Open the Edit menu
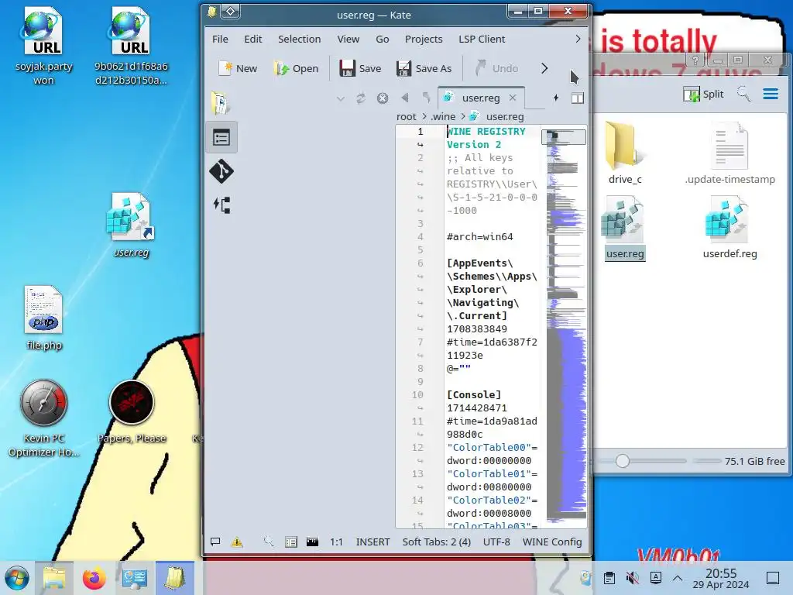This screenshot has height=595, width=793. tap(253, 39)
